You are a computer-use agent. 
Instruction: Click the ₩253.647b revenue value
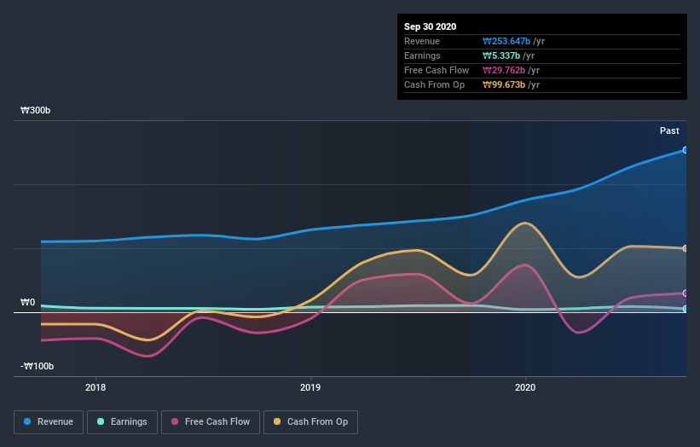click(506, 41)
